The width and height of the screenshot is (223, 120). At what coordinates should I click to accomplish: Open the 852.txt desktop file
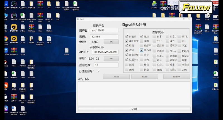[x=67, y=51]
